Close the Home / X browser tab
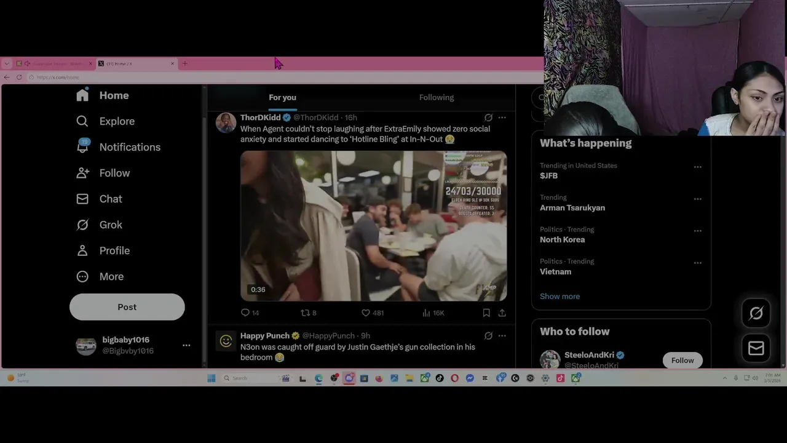Image resolution: width=787 pixels, height=443 pixels. click(173, 63)
